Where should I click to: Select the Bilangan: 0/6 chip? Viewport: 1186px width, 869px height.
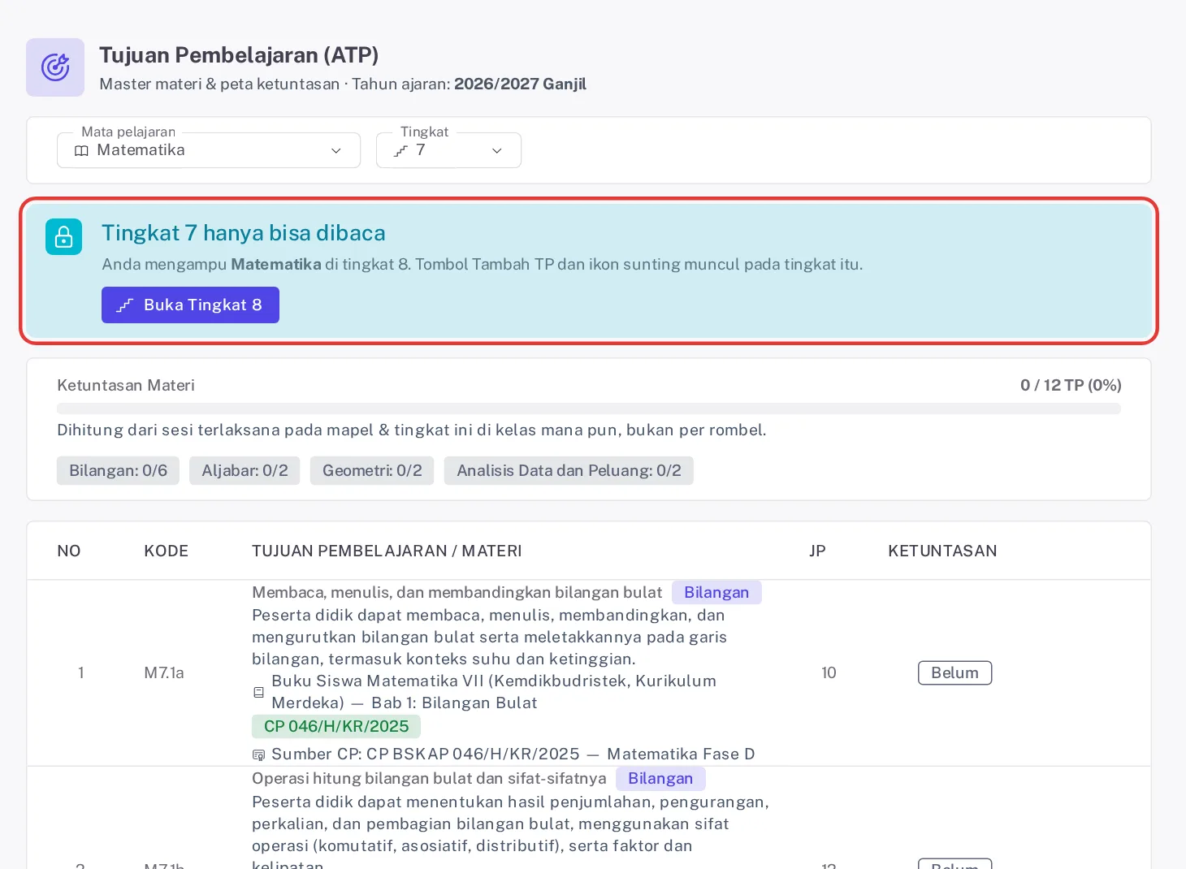coord(118,471)
